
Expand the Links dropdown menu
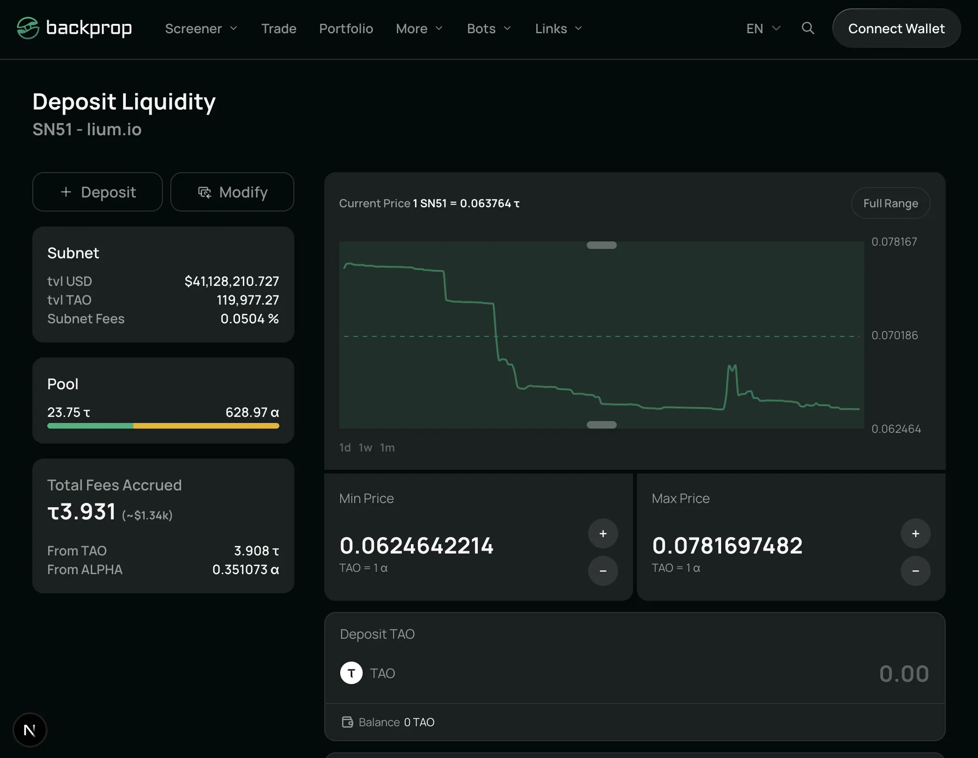pyautogui.click(x=559, y=29)
